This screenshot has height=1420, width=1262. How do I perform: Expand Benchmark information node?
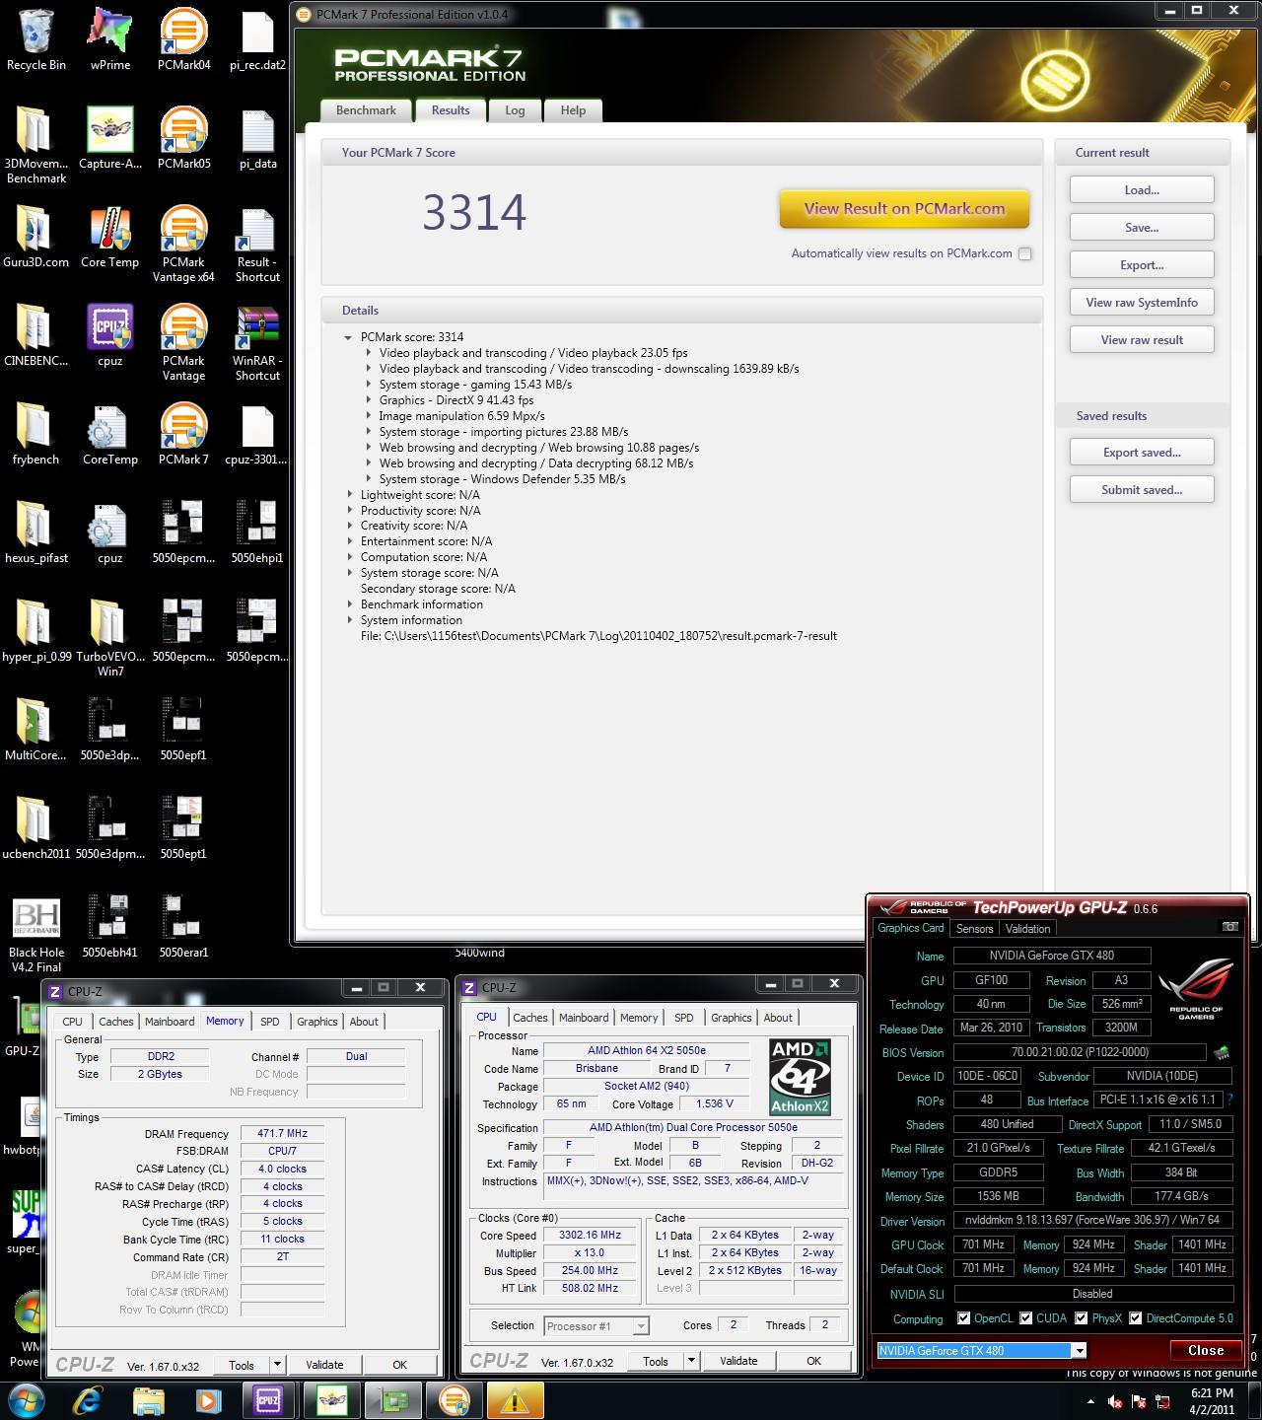pyautogui.click(x=349, y=604)
